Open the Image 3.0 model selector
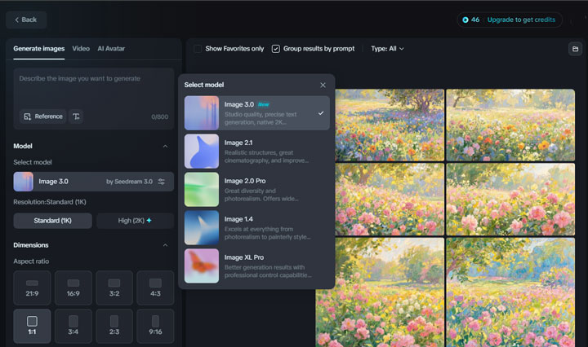The height and width of the screenshot is (347, 588). [x=94, y=182]
